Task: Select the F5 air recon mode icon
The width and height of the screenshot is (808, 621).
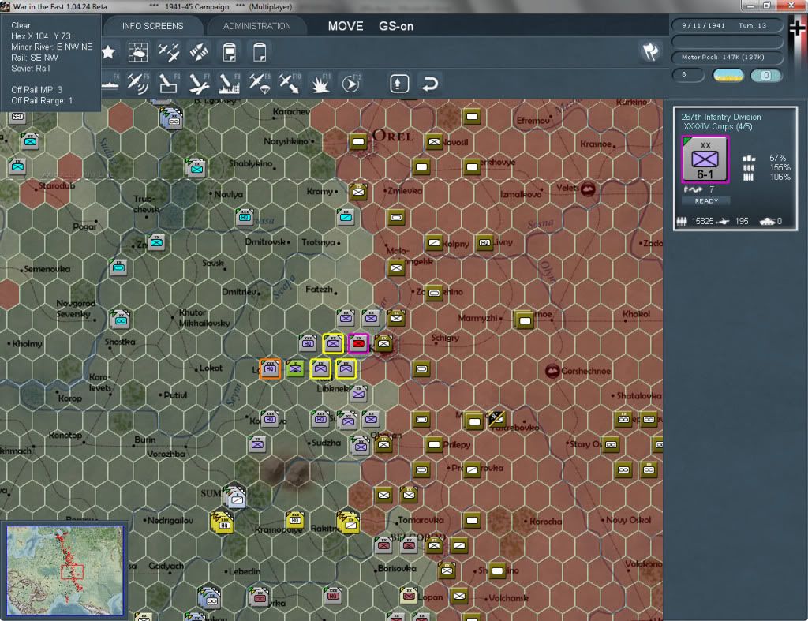Action: pyautogui.click(x=137, y=83)
